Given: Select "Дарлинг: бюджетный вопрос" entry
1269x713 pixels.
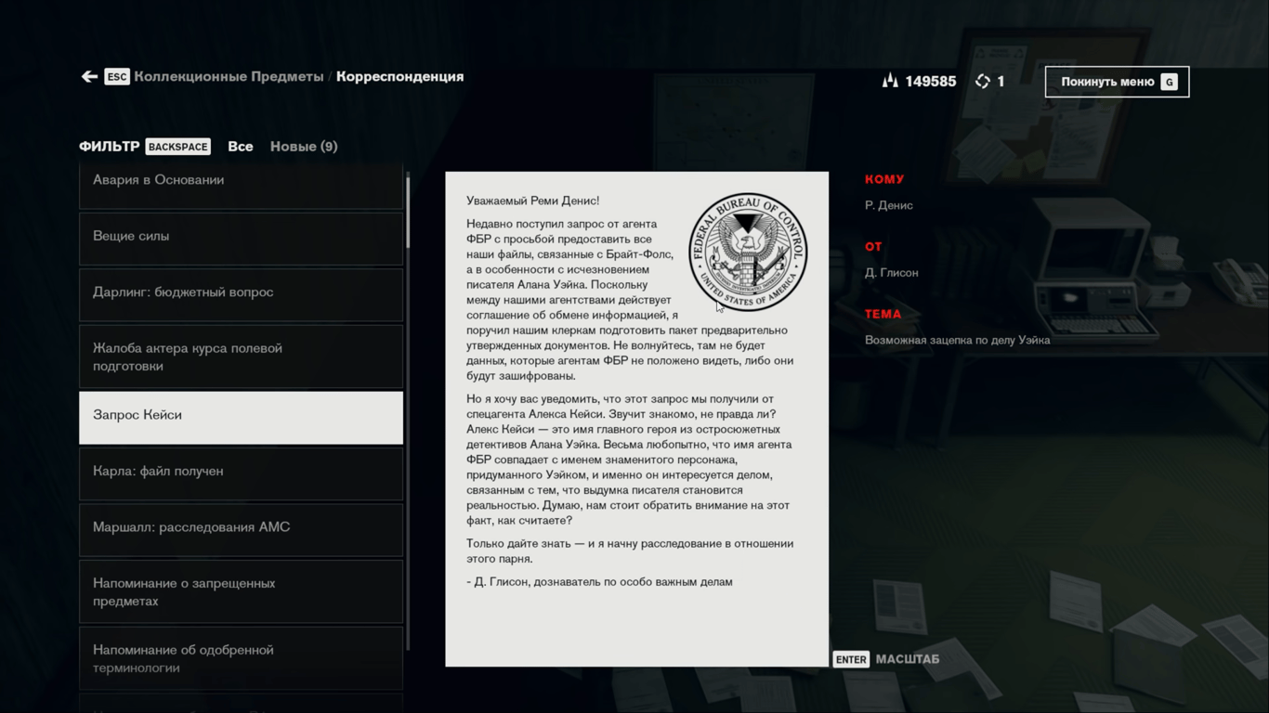Looking at the screenshot, I should (241, 292).
